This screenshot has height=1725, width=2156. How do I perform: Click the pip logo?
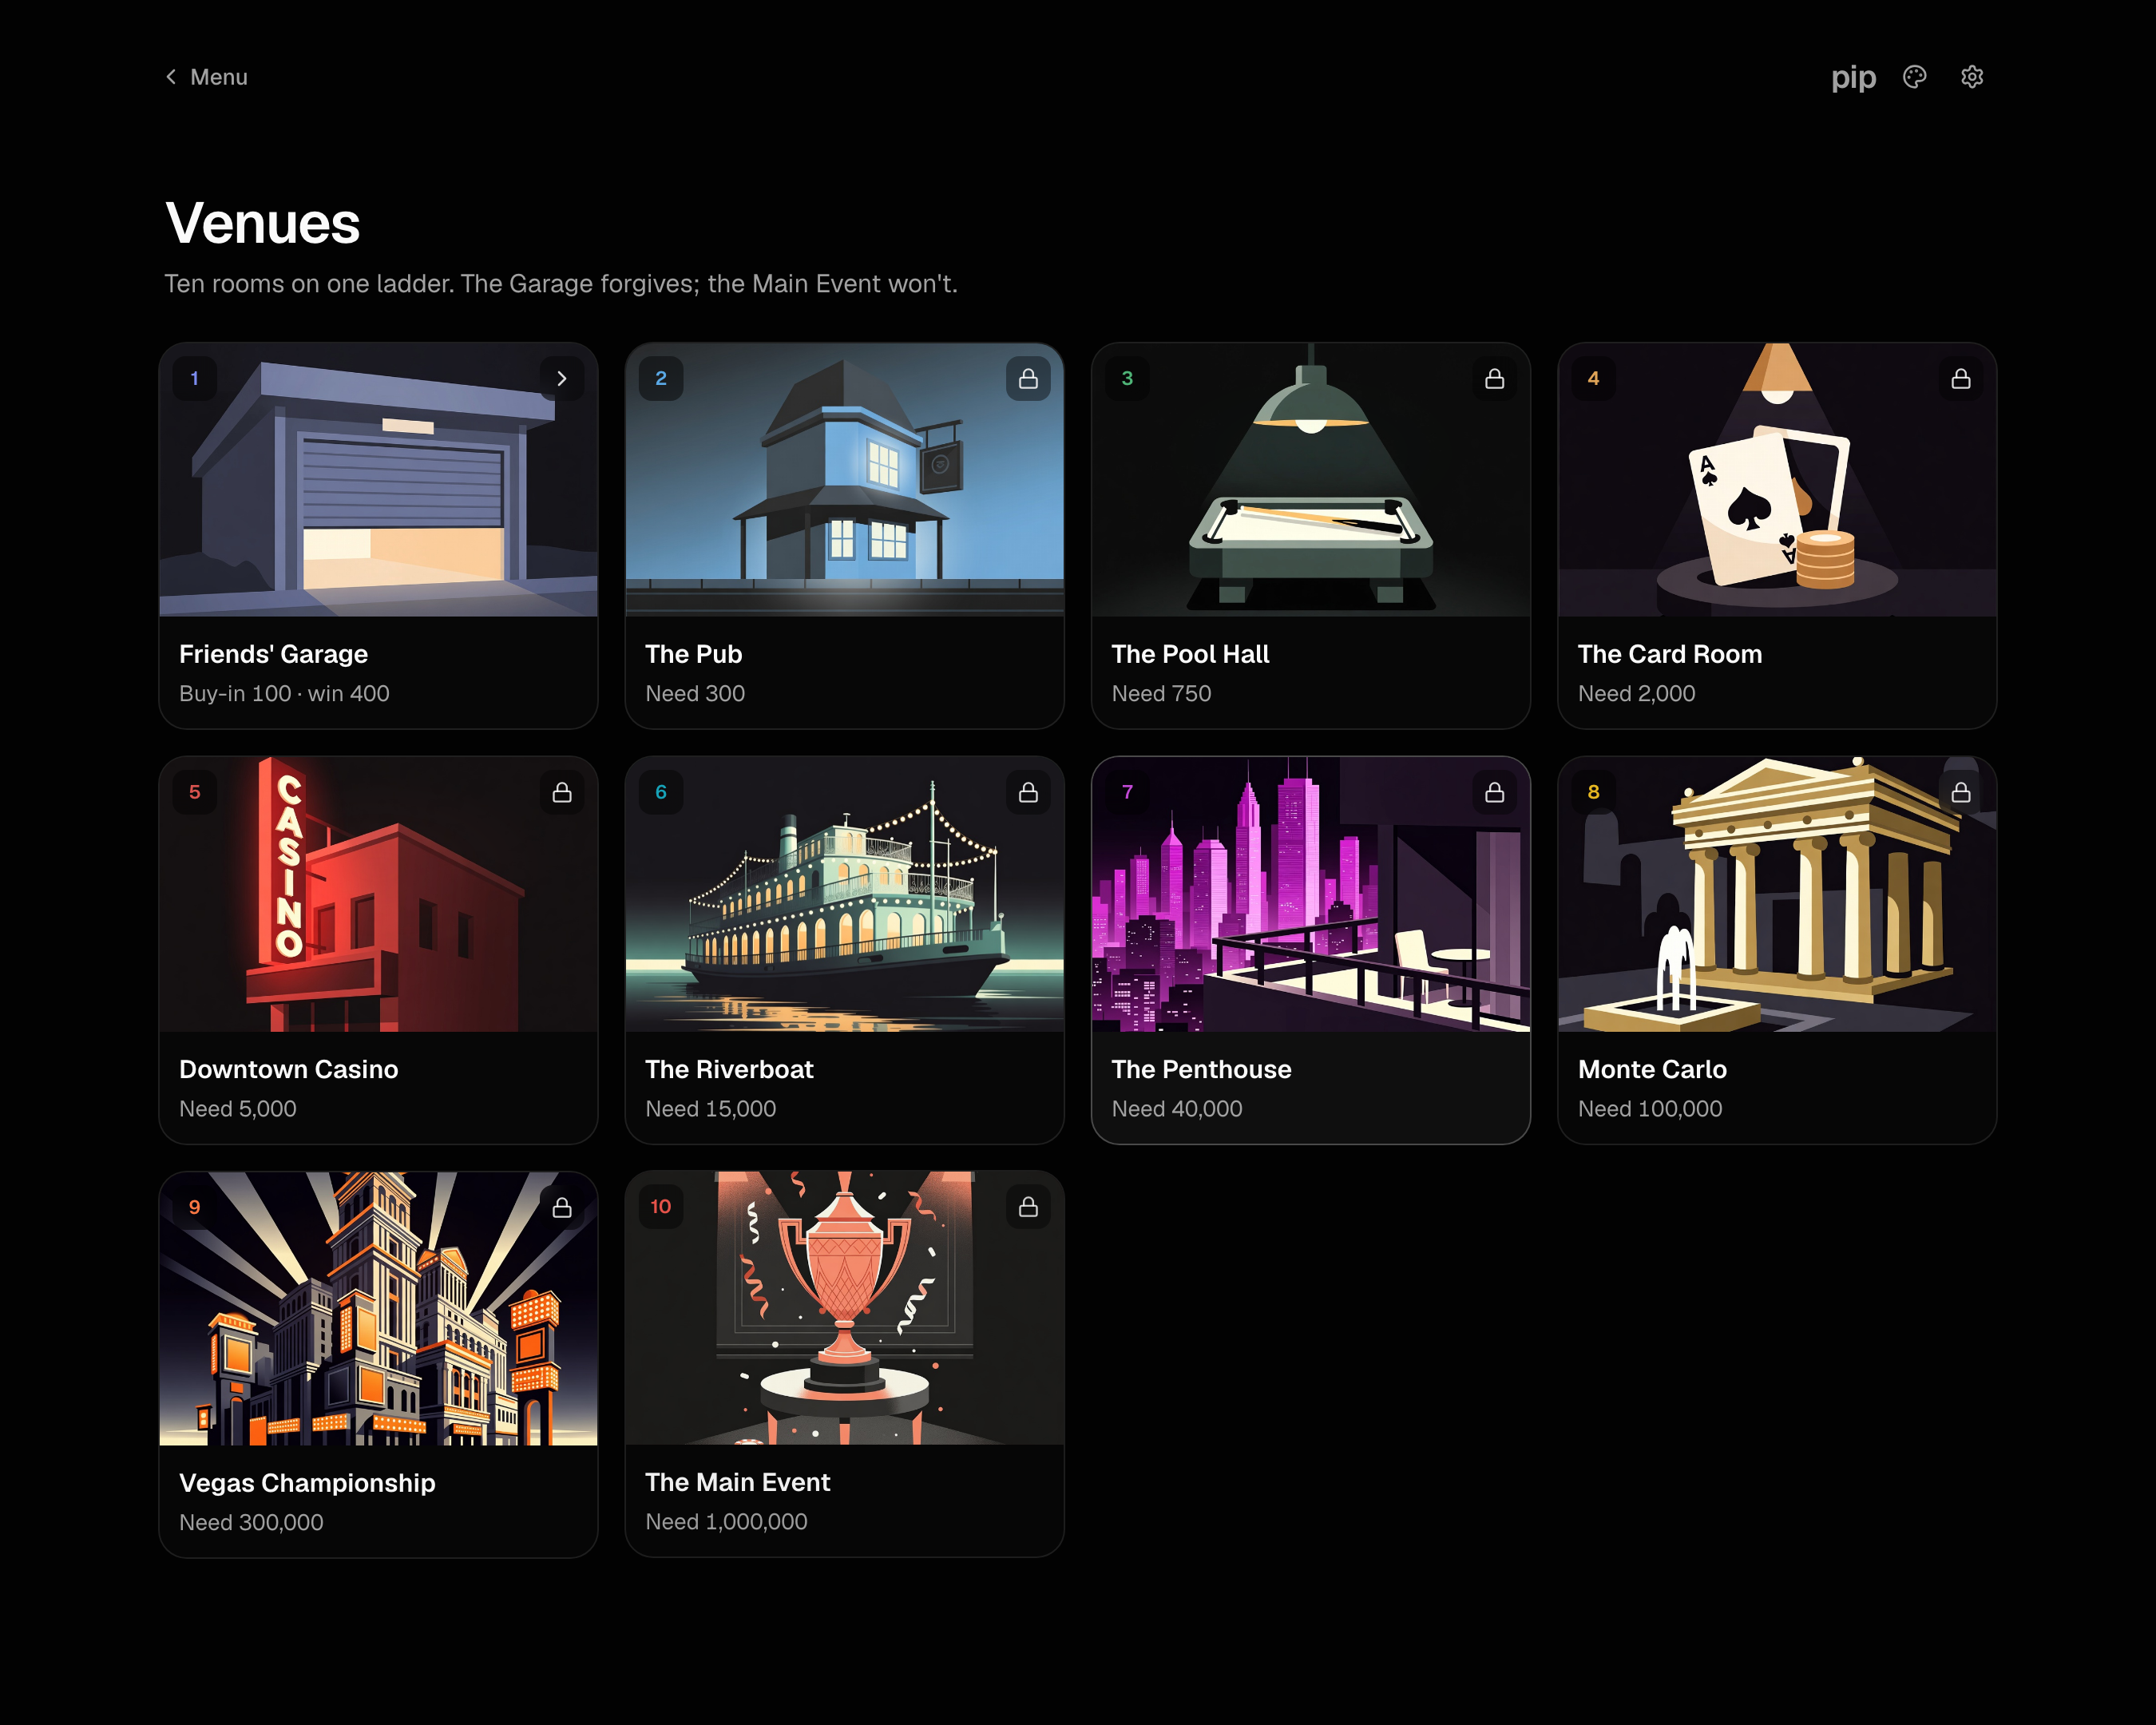[1853, 78]
